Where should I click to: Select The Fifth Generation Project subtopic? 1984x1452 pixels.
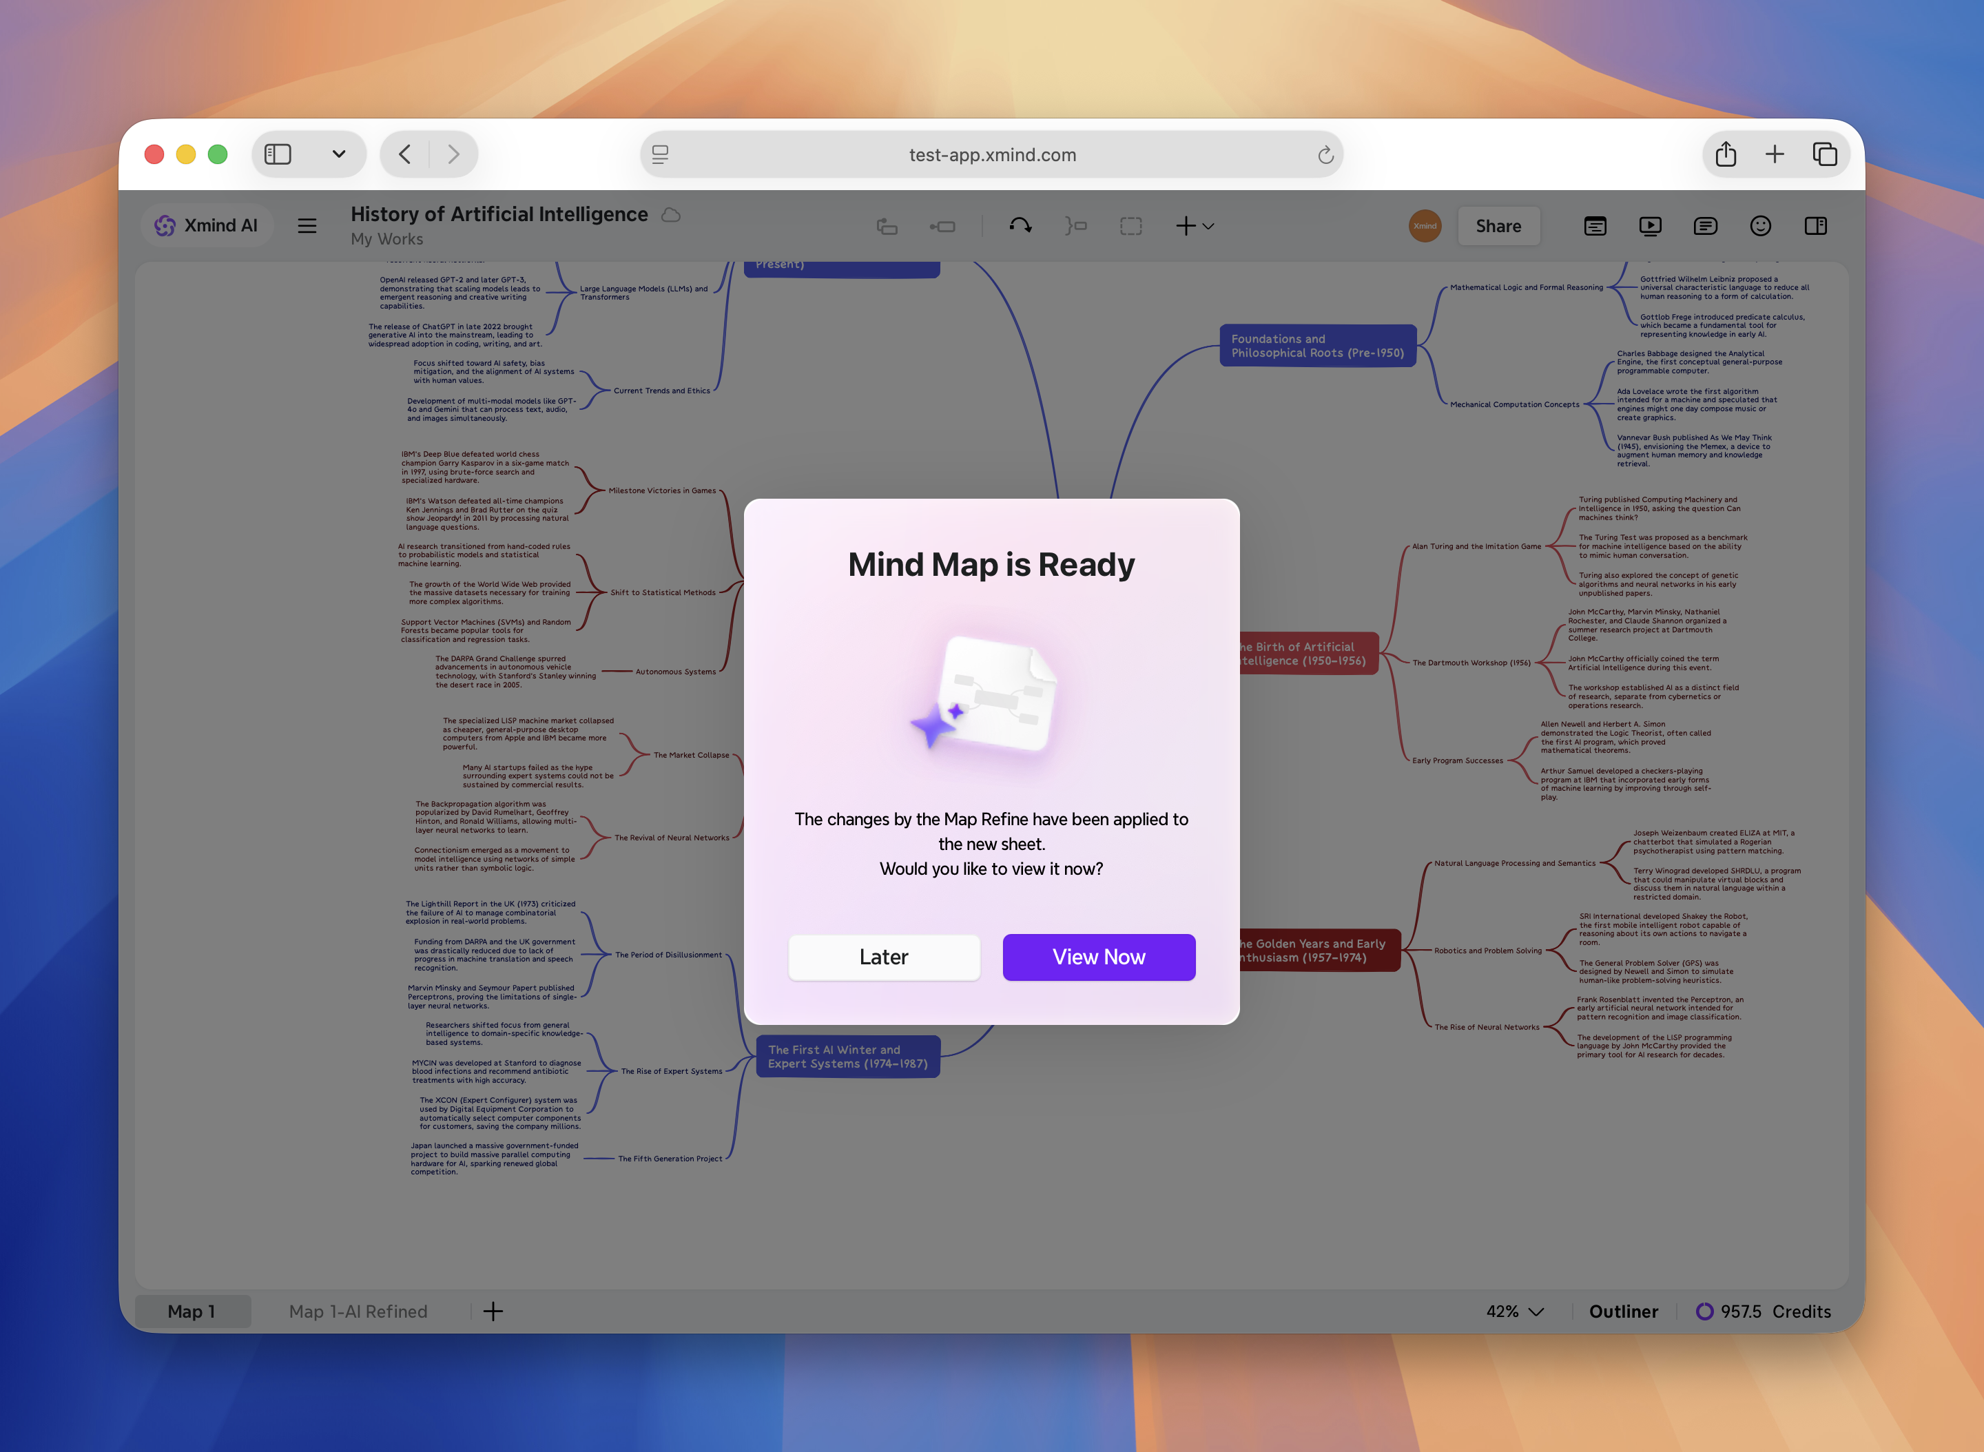(x=670, y=1159)
